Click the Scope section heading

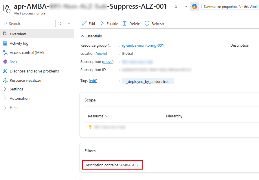(90, 100)
